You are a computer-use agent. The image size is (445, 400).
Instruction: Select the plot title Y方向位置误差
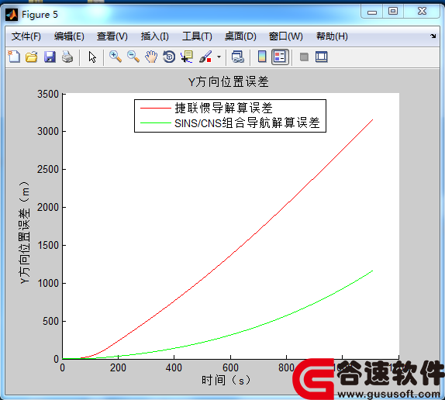click(x=228, y=82)
